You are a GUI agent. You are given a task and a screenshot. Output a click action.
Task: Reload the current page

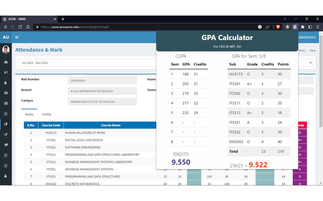pos(20,27)
